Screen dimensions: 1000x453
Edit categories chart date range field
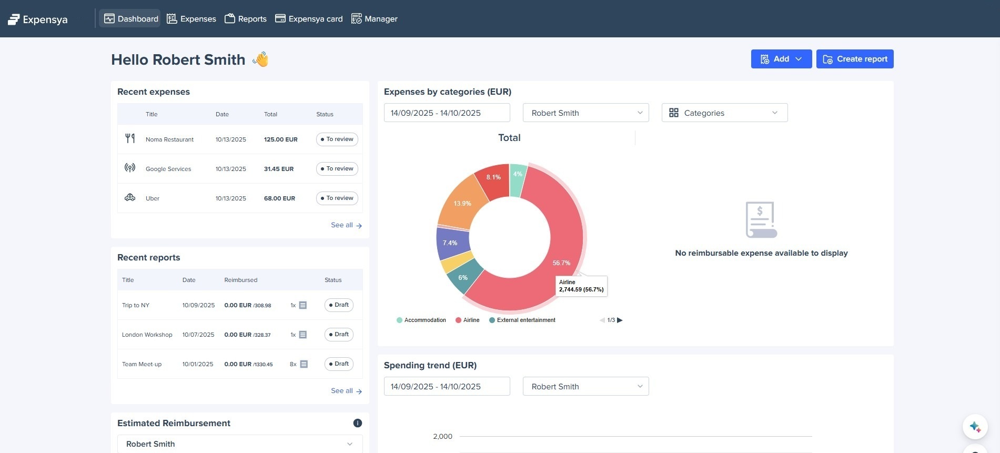[x=447, y=113]
